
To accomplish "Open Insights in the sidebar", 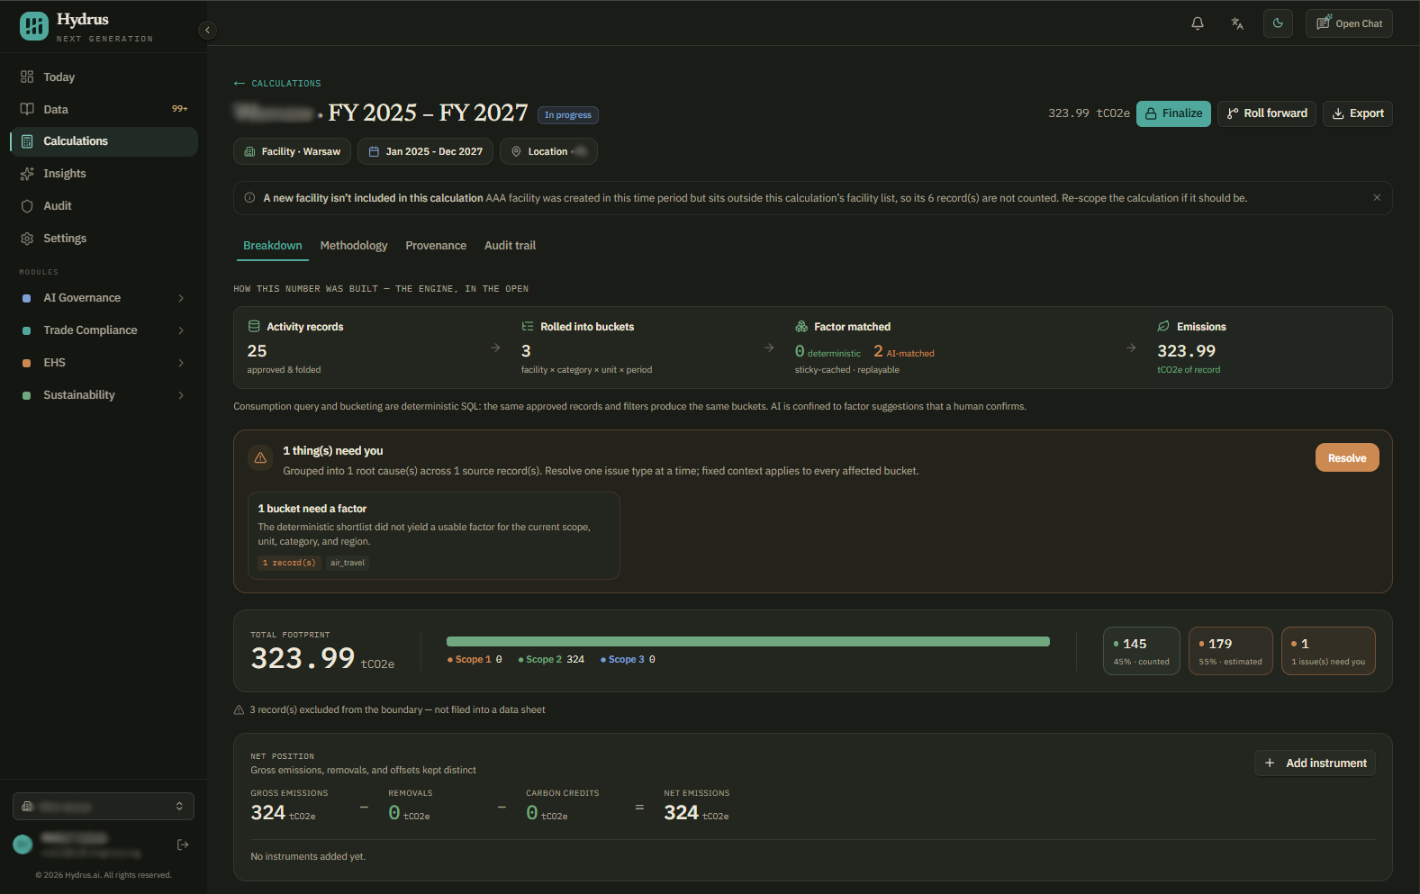I will (x=104, y=174).
